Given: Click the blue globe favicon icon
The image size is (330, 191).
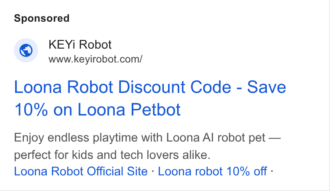Looking at the screenshot, I should 26,50.
